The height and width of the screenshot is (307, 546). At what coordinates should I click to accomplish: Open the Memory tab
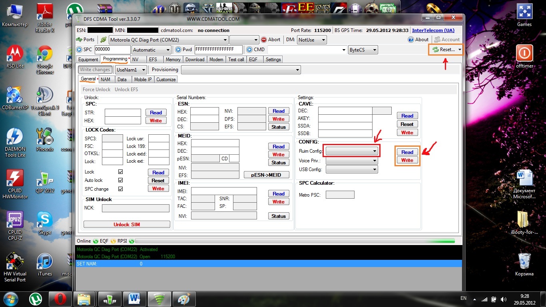pyautogui.click(x=173, y=60)
